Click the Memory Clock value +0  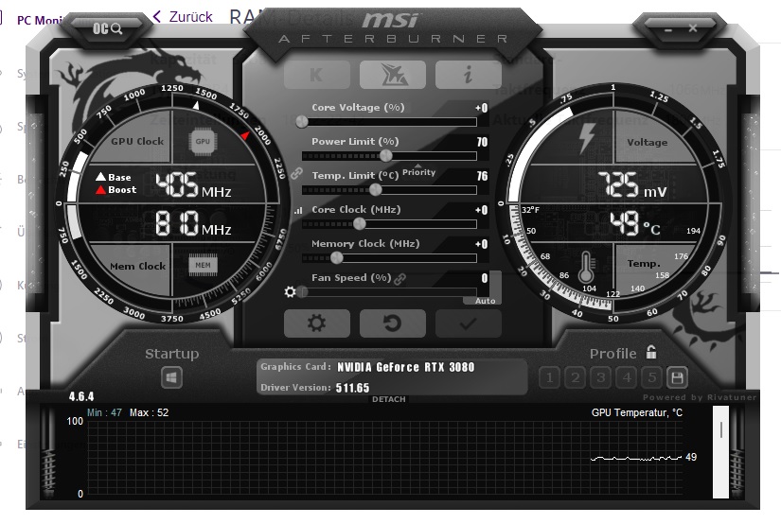pyautogui.click(x=481, y=244)
